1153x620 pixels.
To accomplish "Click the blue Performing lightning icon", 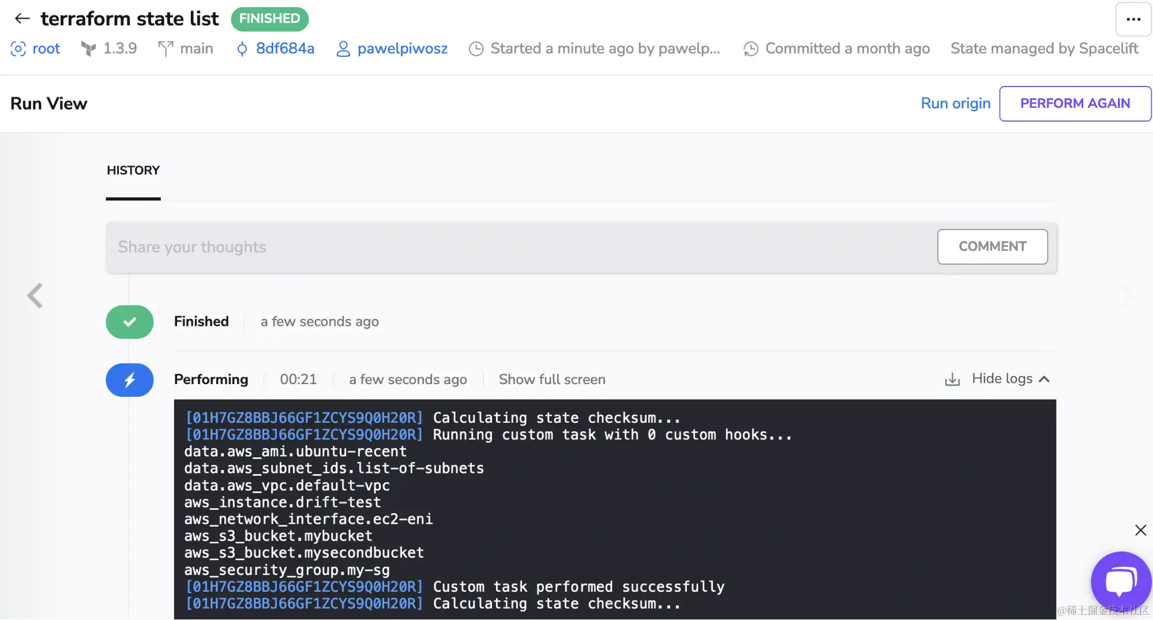I will [x=129, y=379].
